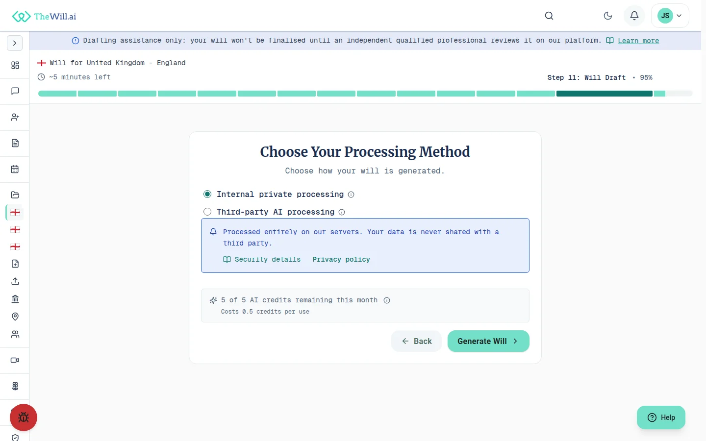Open the video camera icon in sidebar

pos(15,360)
